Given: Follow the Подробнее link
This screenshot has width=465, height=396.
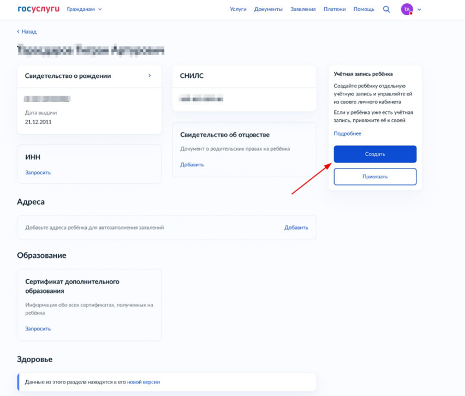Looking at the screenshot, I should pyautogui.click(x=348, y=134).
